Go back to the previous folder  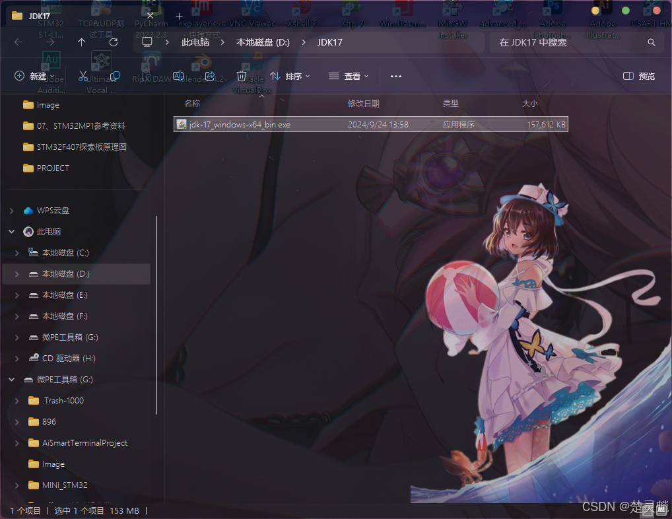tap(18, 42)
